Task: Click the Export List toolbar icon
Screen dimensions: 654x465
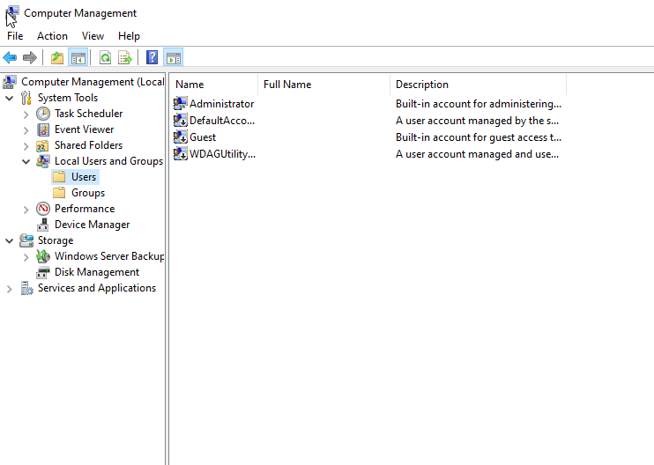Action: tap(125, 57)
